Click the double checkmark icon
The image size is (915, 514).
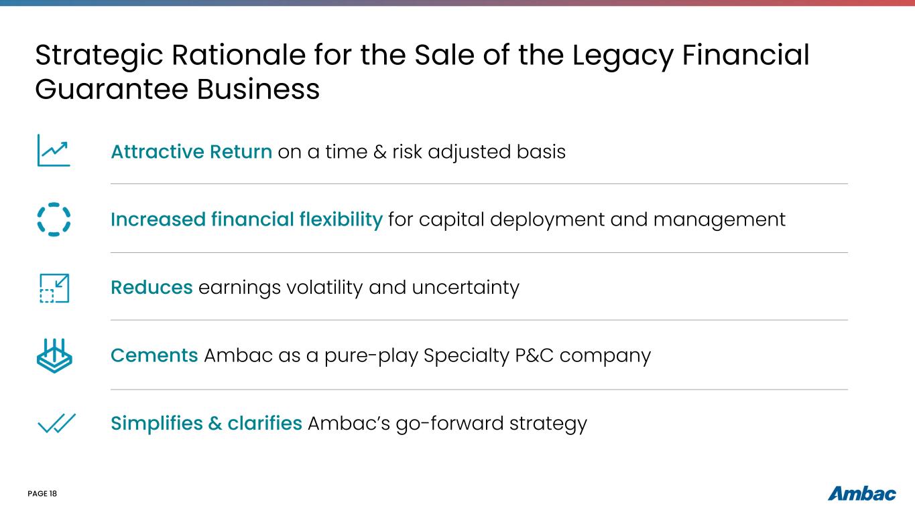point(57,424)
